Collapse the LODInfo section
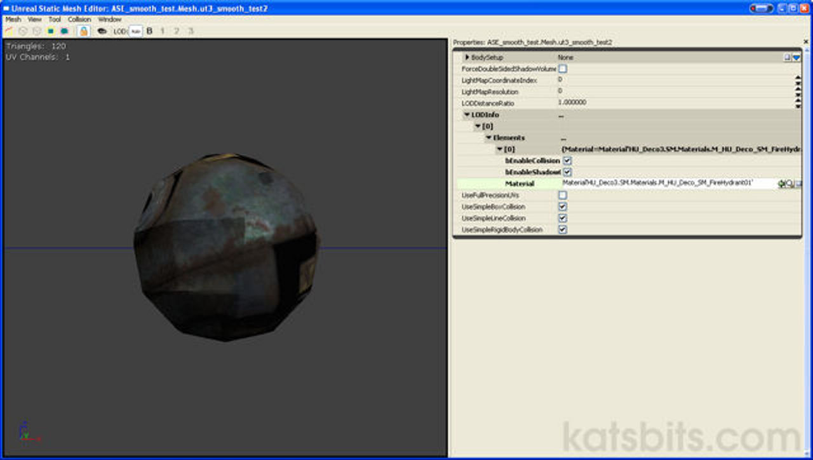Image resolution: width=813 pixels, height=460 pixels. 467,114
